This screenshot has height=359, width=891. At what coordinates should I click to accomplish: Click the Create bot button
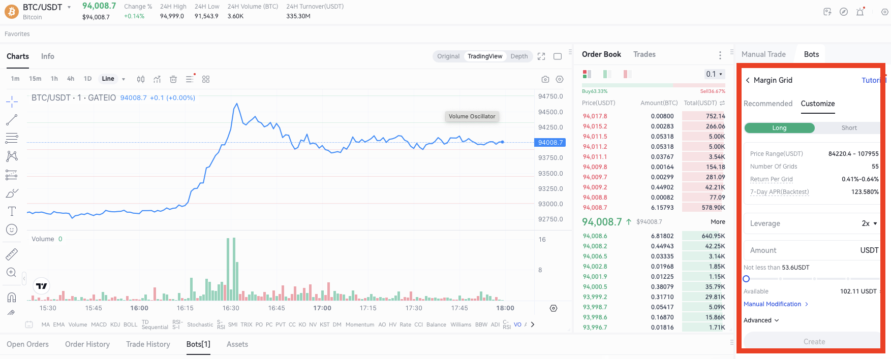pyautogui.click(x=813, y=342)
